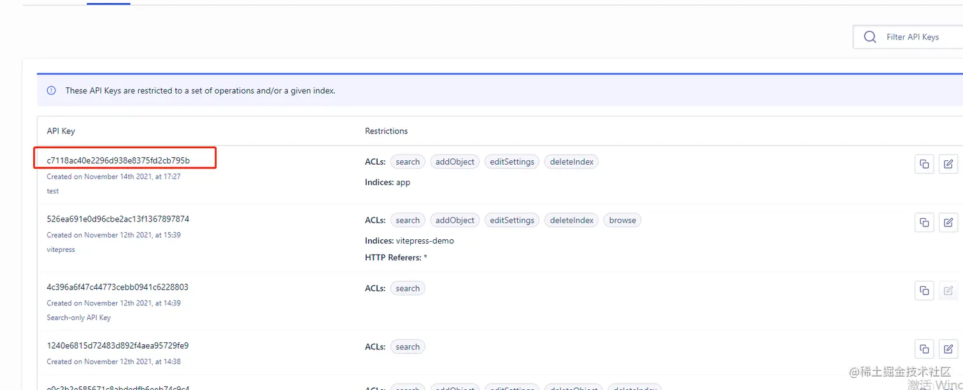Click the Restrictions column header
963x390 pixels.
386,131
